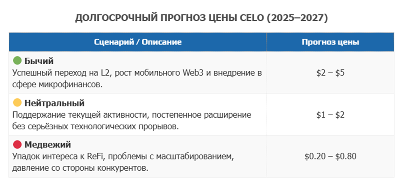Click the Прогноз цены column header

pyautogui.click(x=330, y=42)
